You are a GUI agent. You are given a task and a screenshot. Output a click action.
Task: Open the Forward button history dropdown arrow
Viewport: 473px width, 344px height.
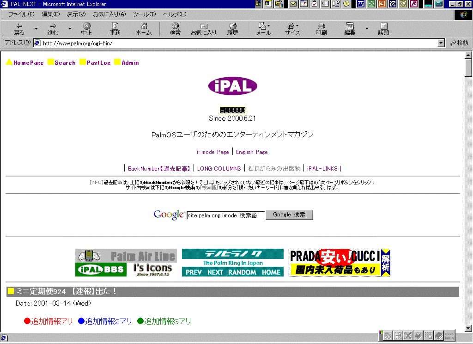[x=70, y=29]
